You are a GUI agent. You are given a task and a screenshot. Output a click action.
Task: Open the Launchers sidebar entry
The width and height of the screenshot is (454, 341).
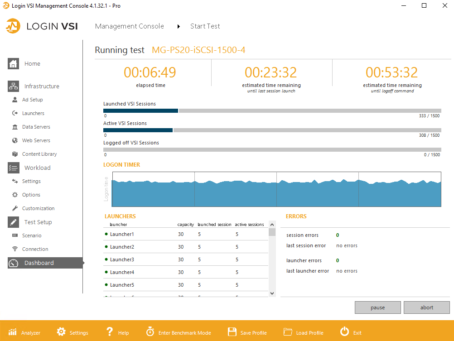pyautogui.click(x=33, y=113)
